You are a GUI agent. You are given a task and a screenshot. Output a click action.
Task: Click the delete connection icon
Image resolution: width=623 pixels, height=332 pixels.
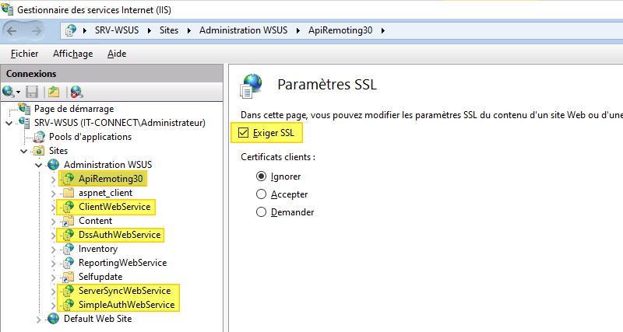click(76, 92)
